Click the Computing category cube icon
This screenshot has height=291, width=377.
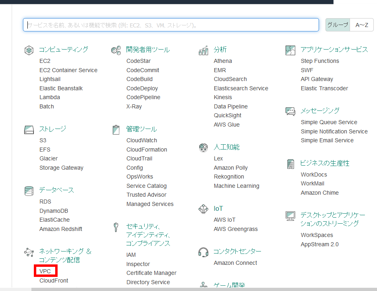pos(29,50)
